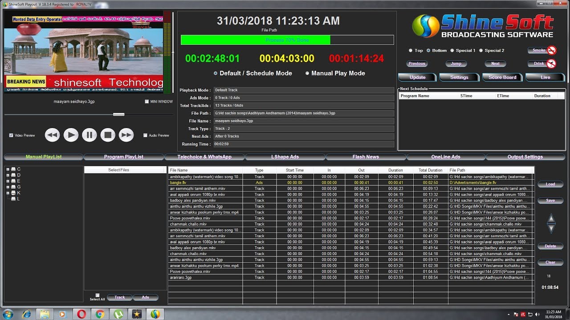Stop playback with the stop button
This screenshot has height=320, width=570.
click(x=108, y=135)
